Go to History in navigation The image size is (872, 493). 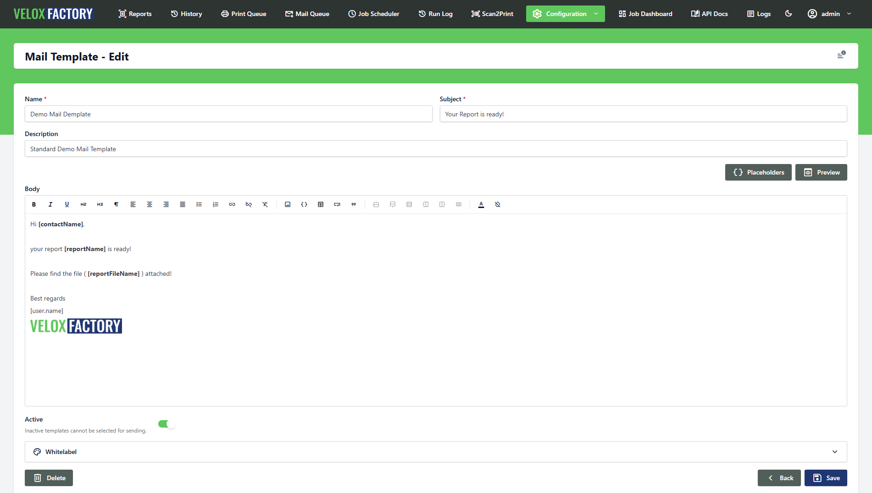pyautogui.click(x=186, y=14)
